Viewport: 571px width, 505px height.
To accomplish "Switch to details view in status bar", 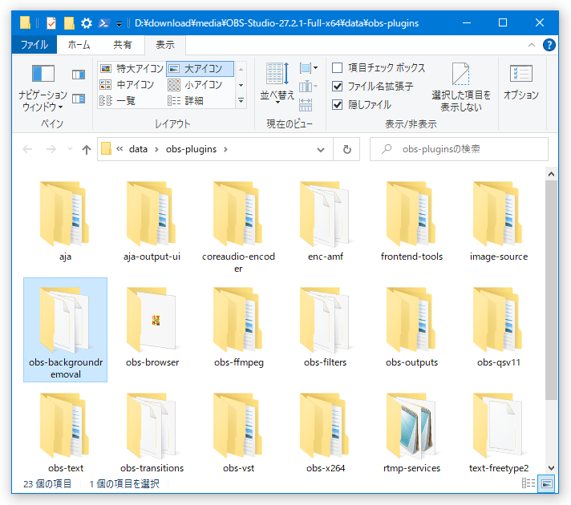I will coord(528,483).
